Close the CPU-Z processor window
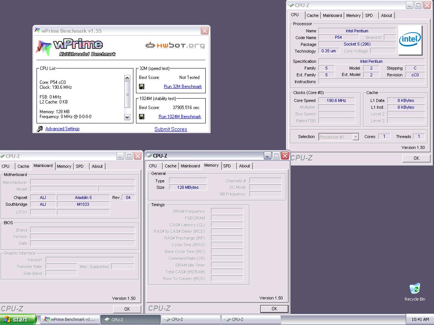This screenshot has width=434, height=325. pos(427,5)
